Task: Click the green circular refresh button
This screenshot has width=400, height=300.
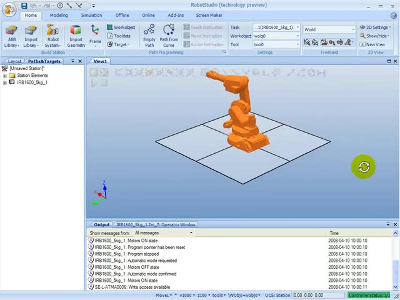Action: [364, 167]
